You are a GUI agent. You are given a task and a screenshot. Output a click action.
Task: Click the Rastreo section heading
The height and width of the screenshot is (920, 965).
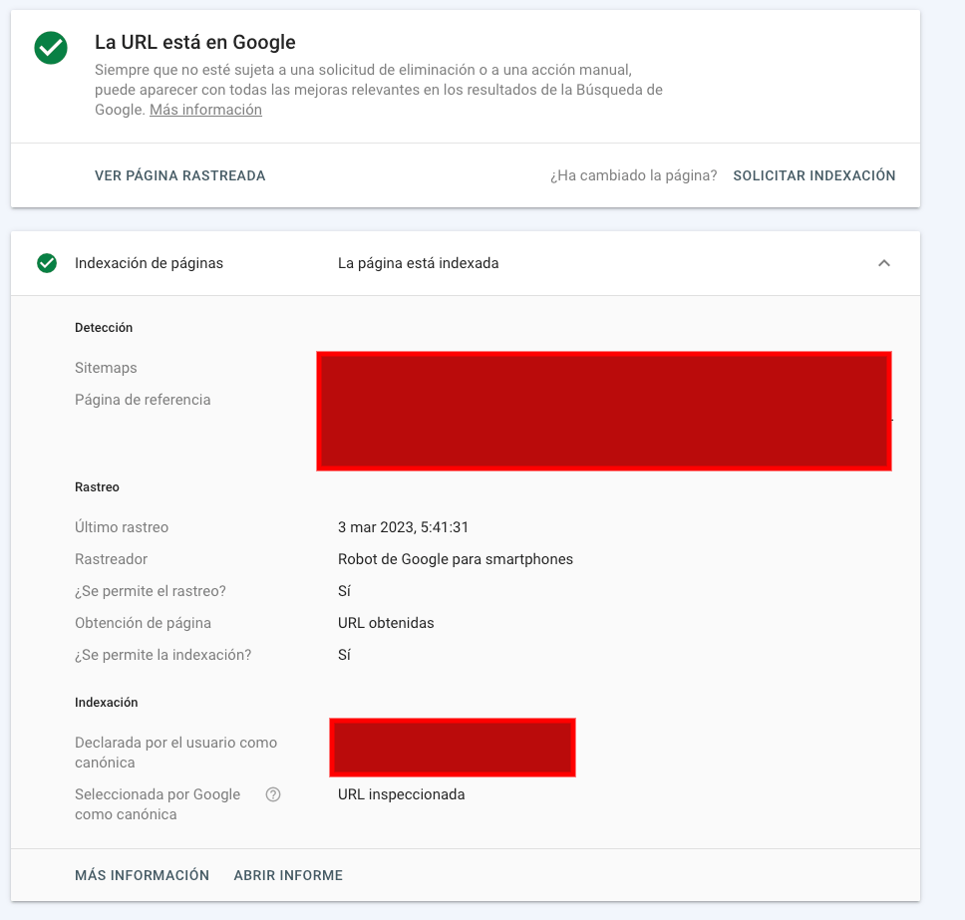pyautogui.click(x=97, y=486)
